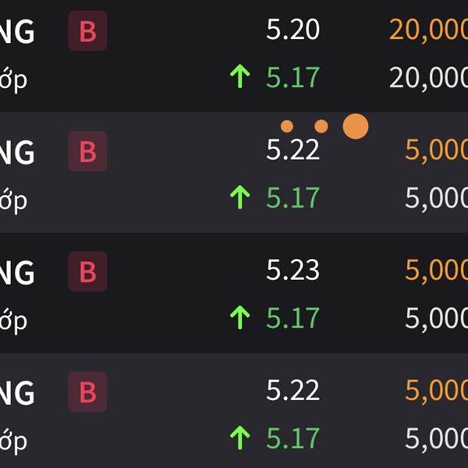The image size is (468, 468).
Task: Click the B badge in the last 5.22 row
Action: 87,392
